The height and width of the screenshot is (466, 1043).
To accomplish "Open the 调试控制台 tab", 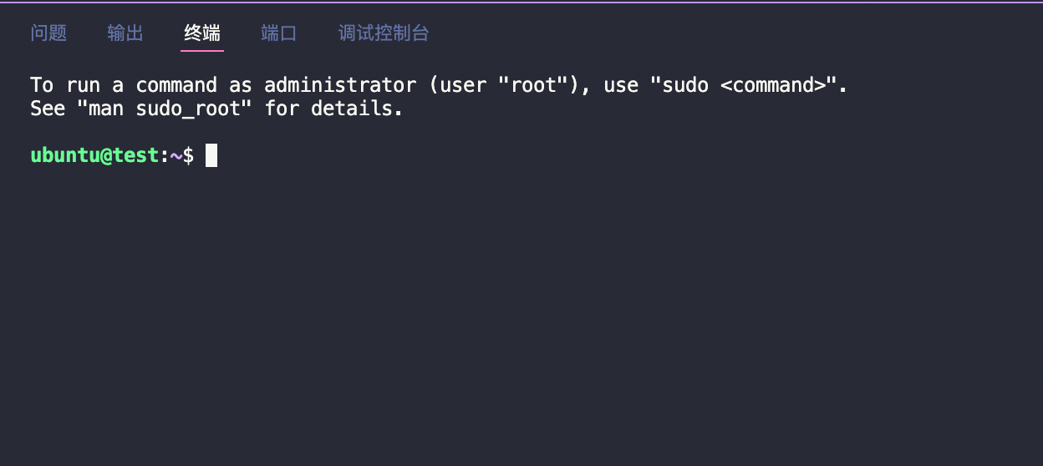I will click(384, 33).
